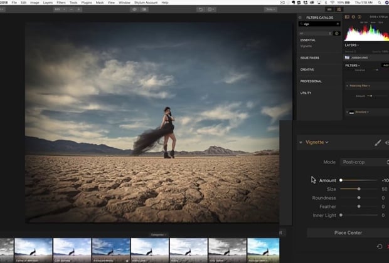Click the zoom out minus button
The width and height of the screenshot is (389, 263).
click(x=72, y=9)
